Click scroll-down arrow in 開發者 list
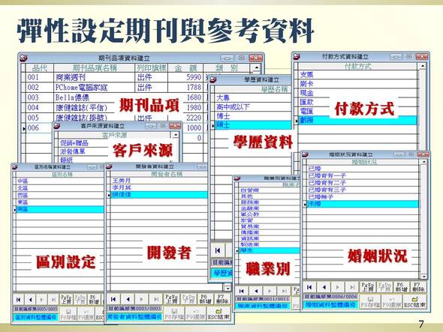The width and height of the screenshot is (443, 332). 228,288
